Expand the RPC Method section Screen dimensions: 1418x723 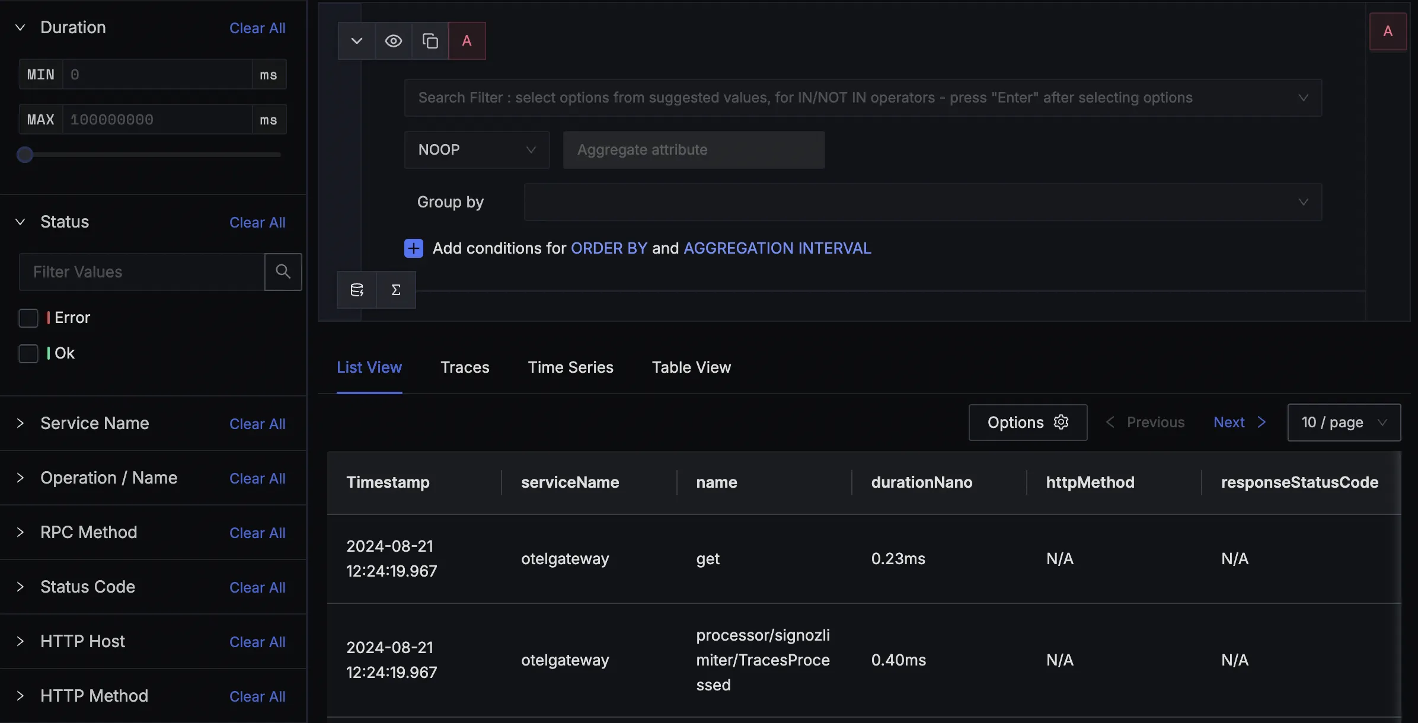tap(20, 532)
